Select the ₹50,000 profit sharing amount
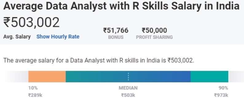244x111 pixels. (x=154, y=30)
